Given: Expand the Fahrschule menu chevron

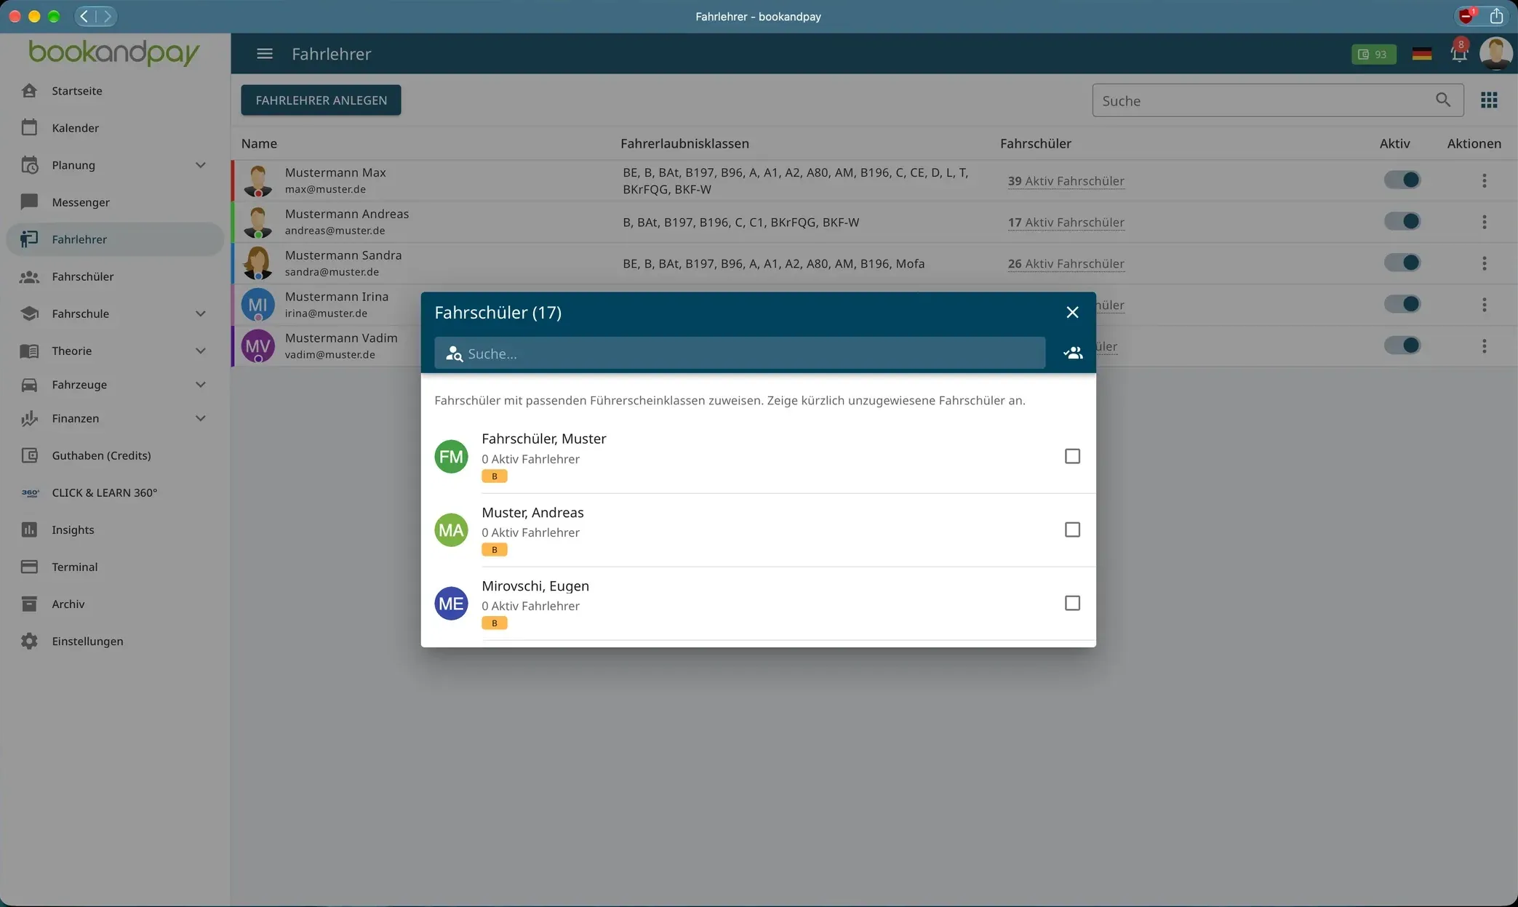Looking at the screenshot, I should tap(200, 313).
